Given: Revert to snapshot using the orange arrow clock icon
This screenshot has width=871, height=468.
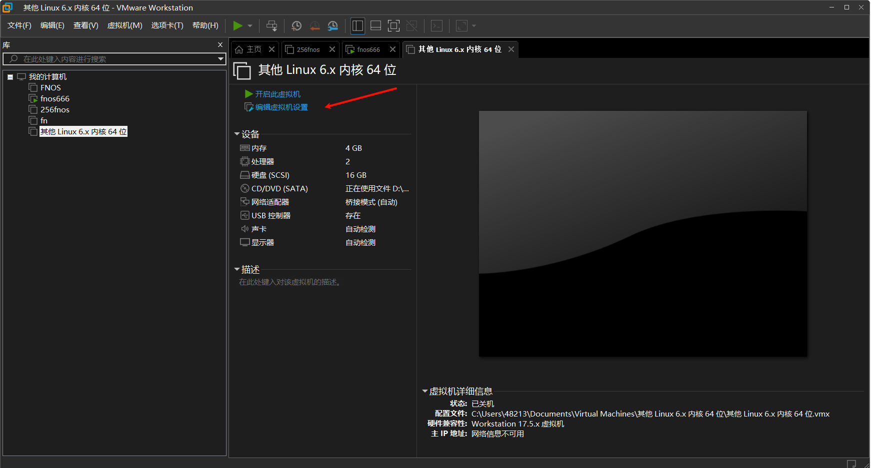Looking at the screenshot, I should point(314,25).
